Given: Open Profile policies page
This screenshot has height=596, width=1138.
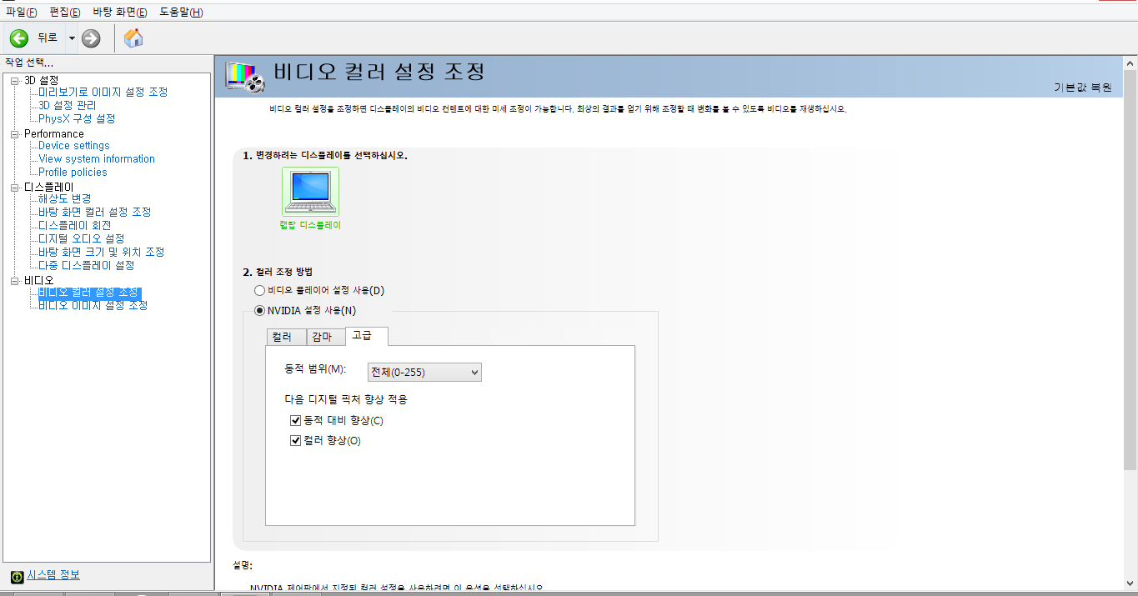Looking at the screenshot, I should tap(73, 172).
